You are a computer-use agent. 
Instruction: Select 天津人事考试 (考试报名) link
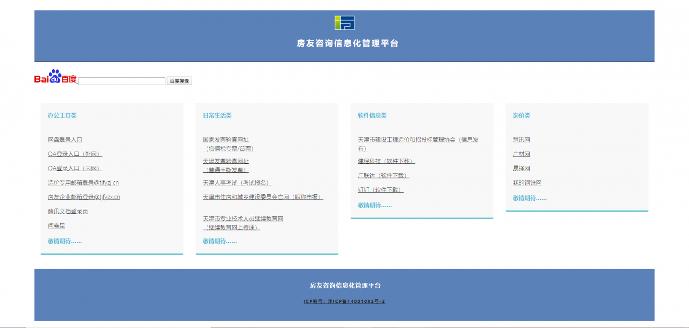(237, 183)
